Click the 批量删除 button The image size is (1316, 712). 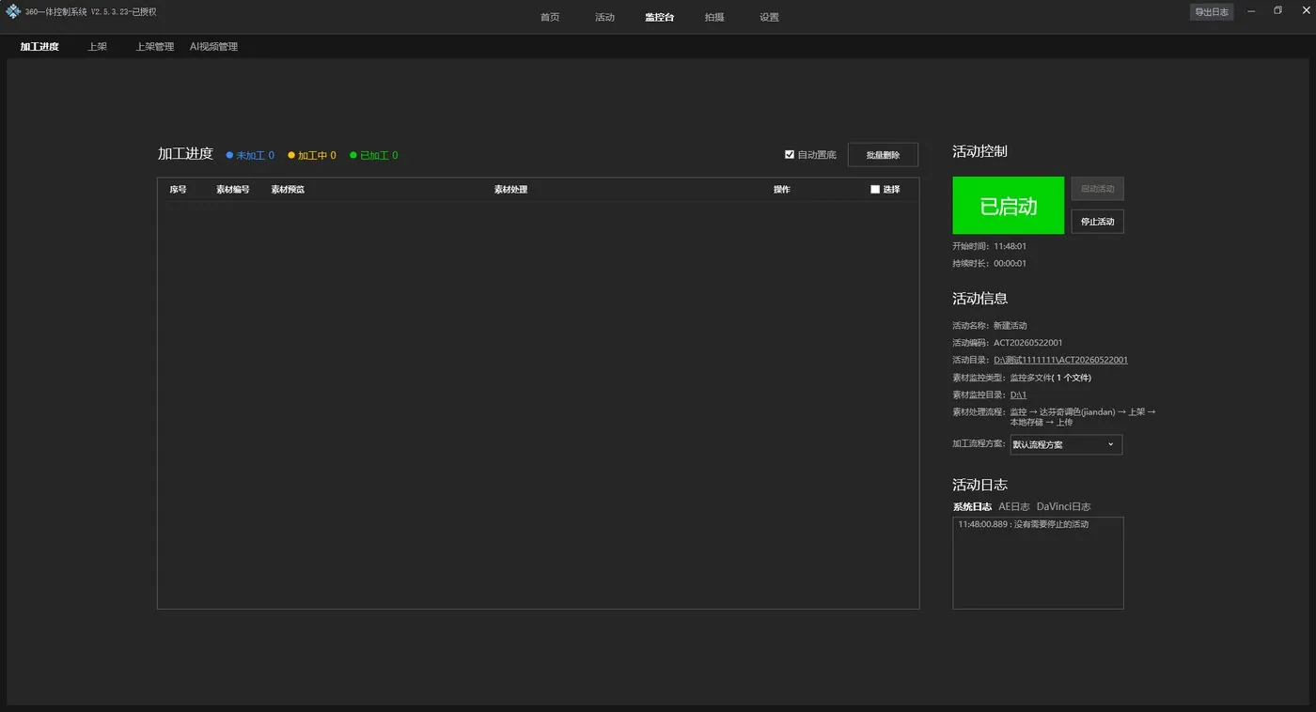pyautogui.click(x=883, y=155)
